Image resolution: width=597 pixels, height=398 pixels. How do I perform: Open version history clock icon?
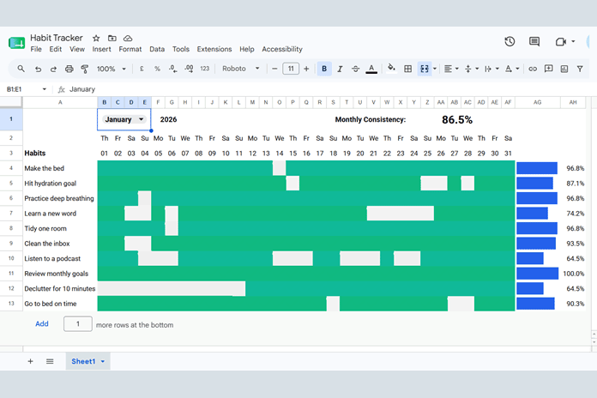tap(510, 41)
